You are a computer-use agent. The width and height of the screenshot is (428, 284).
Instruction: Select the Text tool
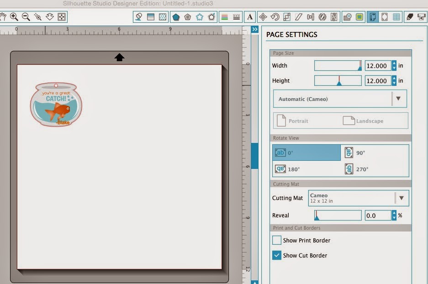[250, 17]
